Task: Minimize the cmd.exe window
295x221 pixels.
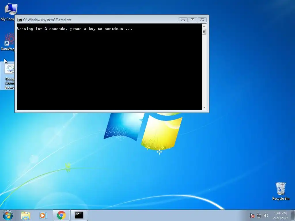Action: coord(183,20)
